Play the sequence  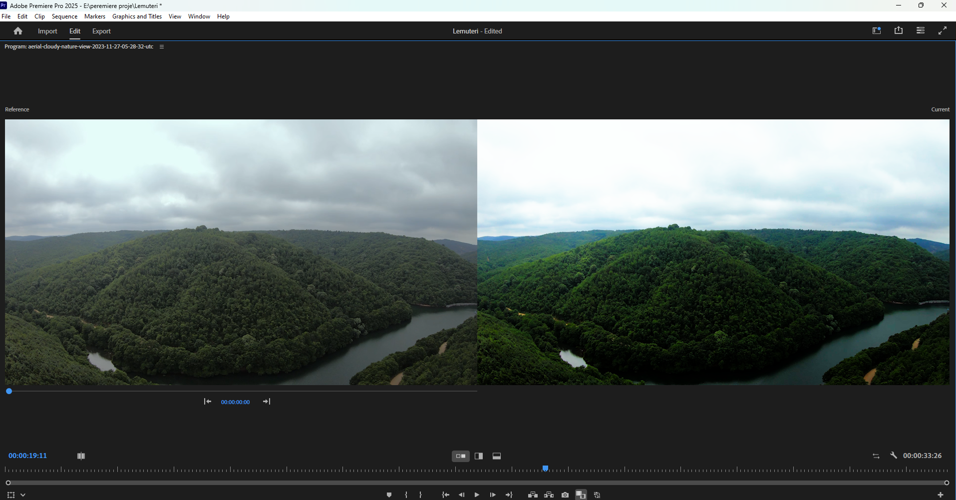point(477,495)
